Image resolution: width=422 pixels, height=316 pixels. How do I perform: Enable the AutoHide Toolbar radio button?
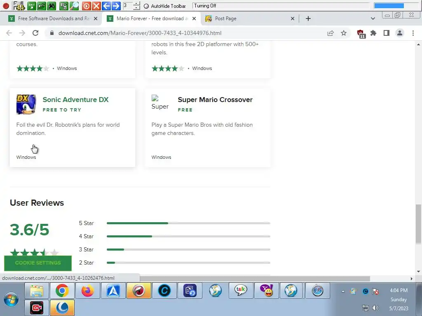tap(146, 6)
